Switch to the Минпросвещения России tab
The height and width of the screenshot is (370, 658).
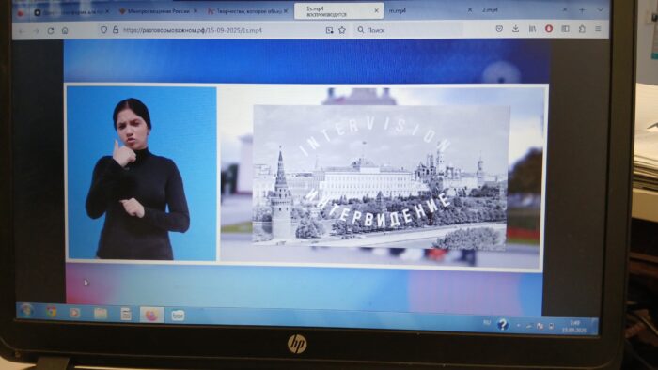tap(158, 11)
